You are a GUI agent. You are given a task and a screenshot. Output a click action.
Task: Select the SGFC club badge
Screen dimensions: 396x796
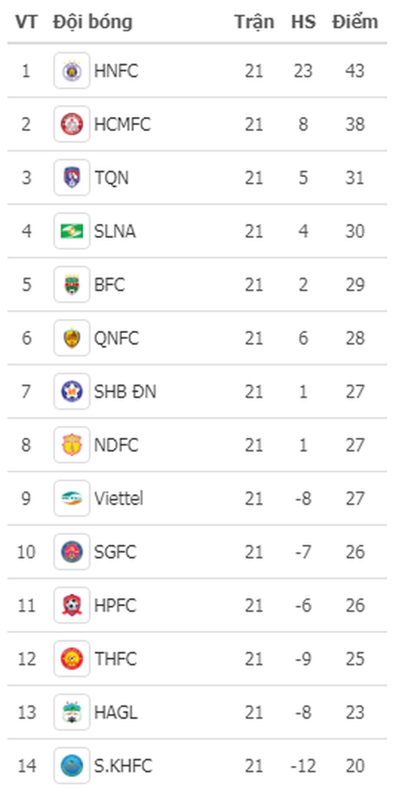(x=72, y=551)
